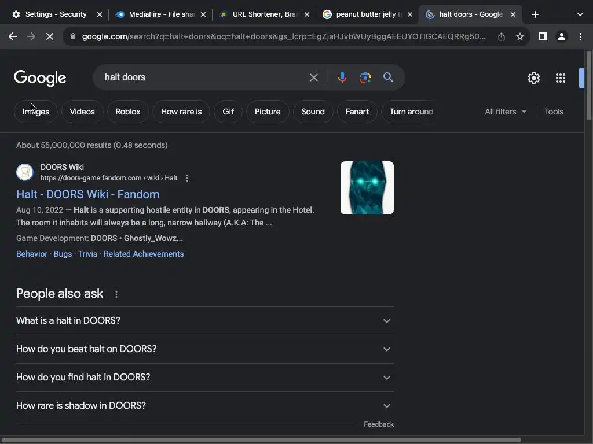The width and height of the screenshot is (593, 444).
Task: Open the DOORS Wiki result options menu
Action: coord(187,178)
